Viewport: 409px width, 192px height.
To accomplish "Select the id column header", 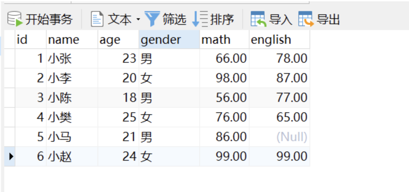I will pyautogui.click(x=30, y=40).
